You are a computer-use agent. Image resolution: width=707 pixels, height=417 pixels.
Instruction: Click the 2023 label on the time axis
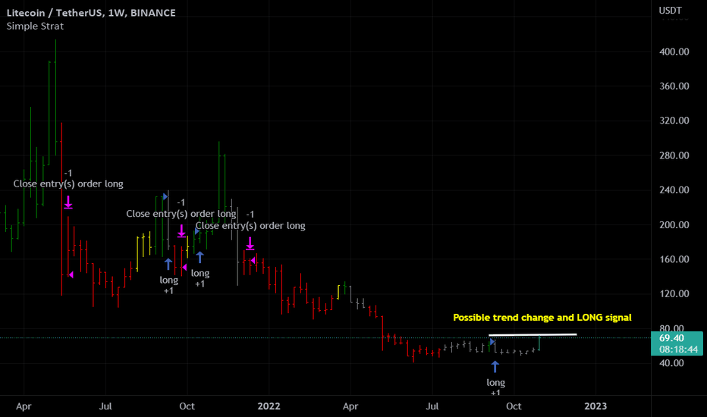595,406
